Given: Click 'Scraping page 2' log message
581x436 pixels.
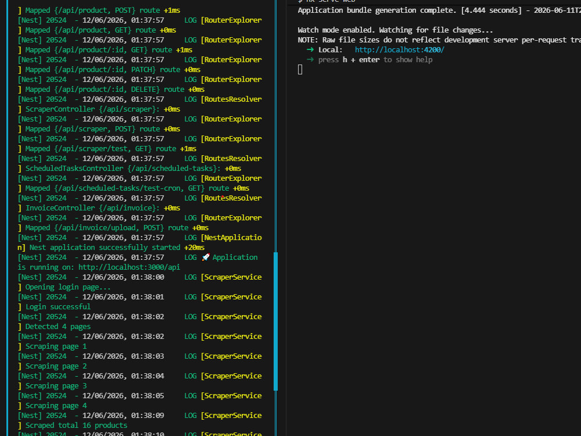Looking at the screenshot, I should click(x=56, y=366).
